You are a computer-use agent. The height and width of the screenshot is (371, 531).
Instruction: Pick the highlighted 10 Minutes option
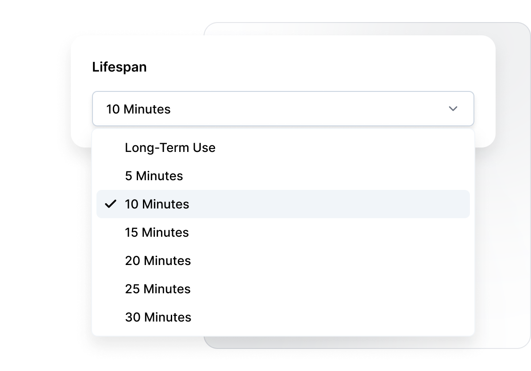(x=157, y=204)
